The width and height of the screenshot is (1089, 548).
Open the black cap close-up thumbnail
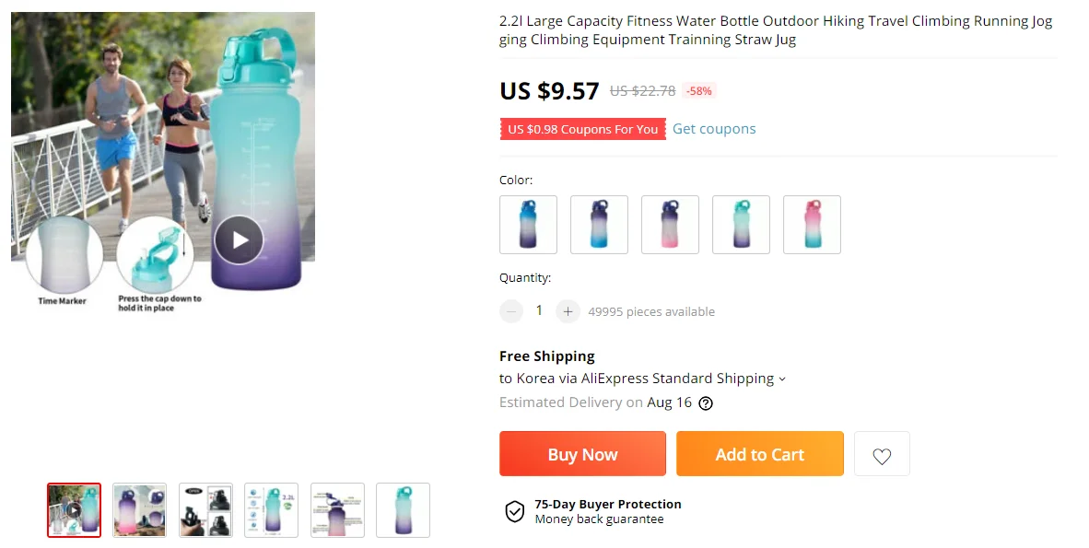pos(205,510)
